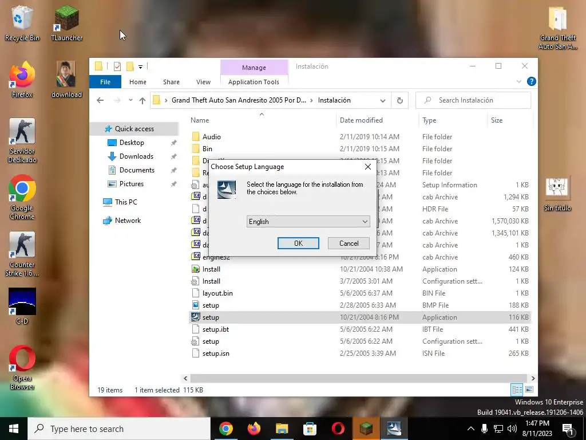Viewport: 586px width, 440px height.
Task: Sort by the Date modified column
Action: (377, 120)
